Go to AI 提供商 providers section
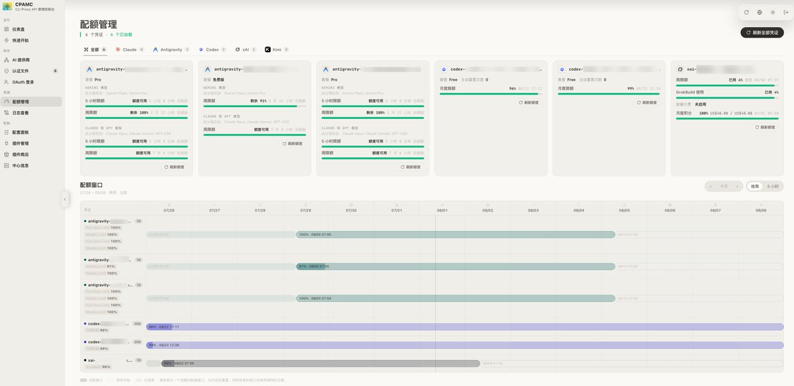Viewport: 794px width, 386px height. pyautogui.click(x=31, y=59)
